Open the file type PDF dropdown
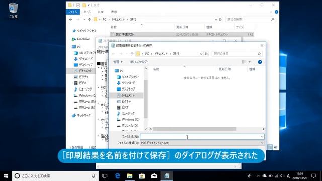Viewport: 322px width, 181px height. click(x=262, y=143)
